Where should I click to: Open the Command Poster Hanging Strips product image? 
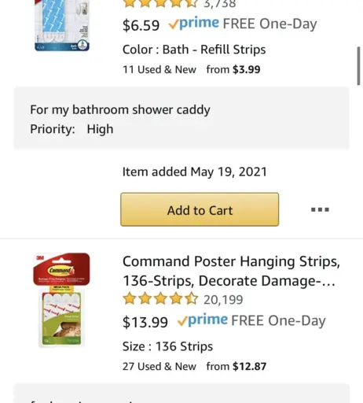[x=61, y=300]
